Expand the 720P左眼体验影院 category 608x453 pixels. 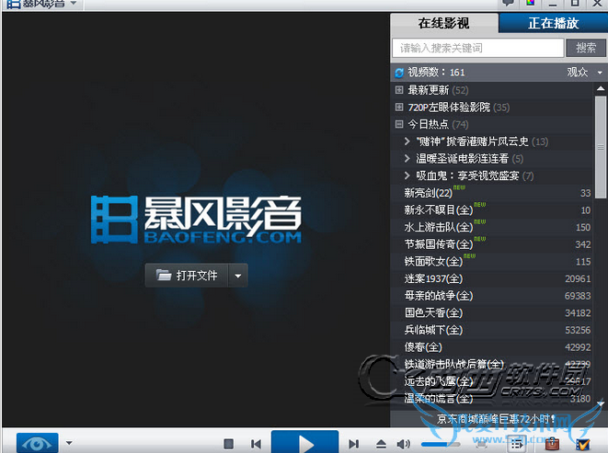pos(399,108)
